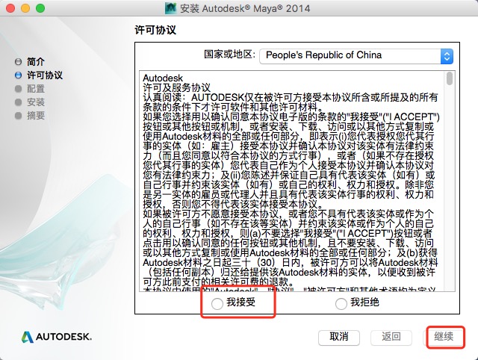478x360 pixels.
Task: Click the 继续 button
Action: 444,337
